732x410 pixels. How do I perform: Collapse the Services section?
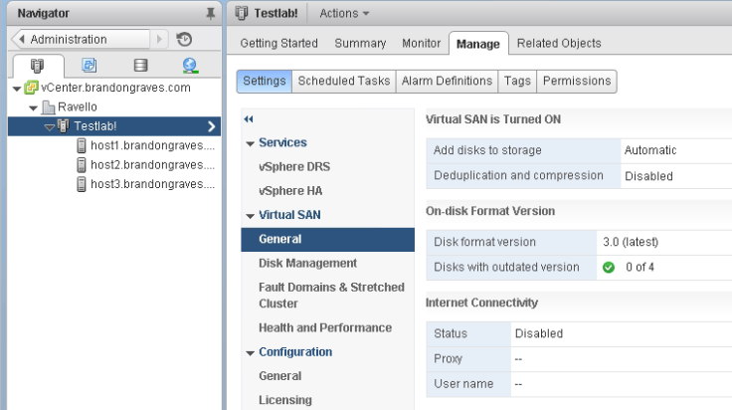click(x=251, y=144)
